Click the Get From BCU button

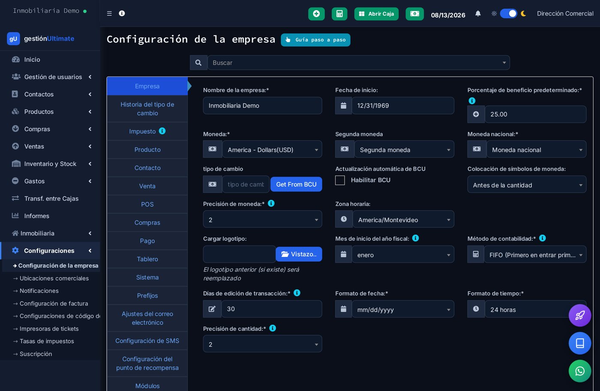point(296,184)
